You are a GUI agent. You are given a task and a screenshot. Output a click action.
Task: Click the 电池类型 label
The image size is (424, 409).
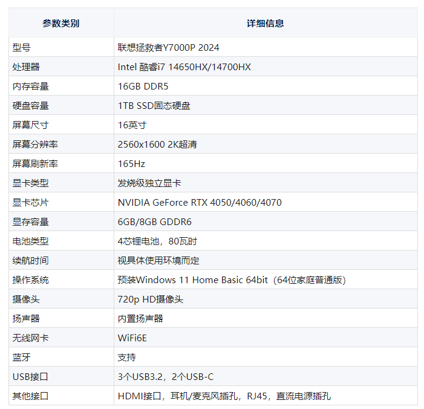[31, 241]
